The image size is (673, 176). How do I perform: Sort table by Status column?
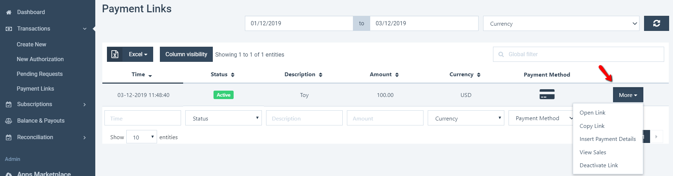coord(223,74)
